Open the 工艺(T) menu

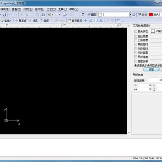(x=51, y=9)
